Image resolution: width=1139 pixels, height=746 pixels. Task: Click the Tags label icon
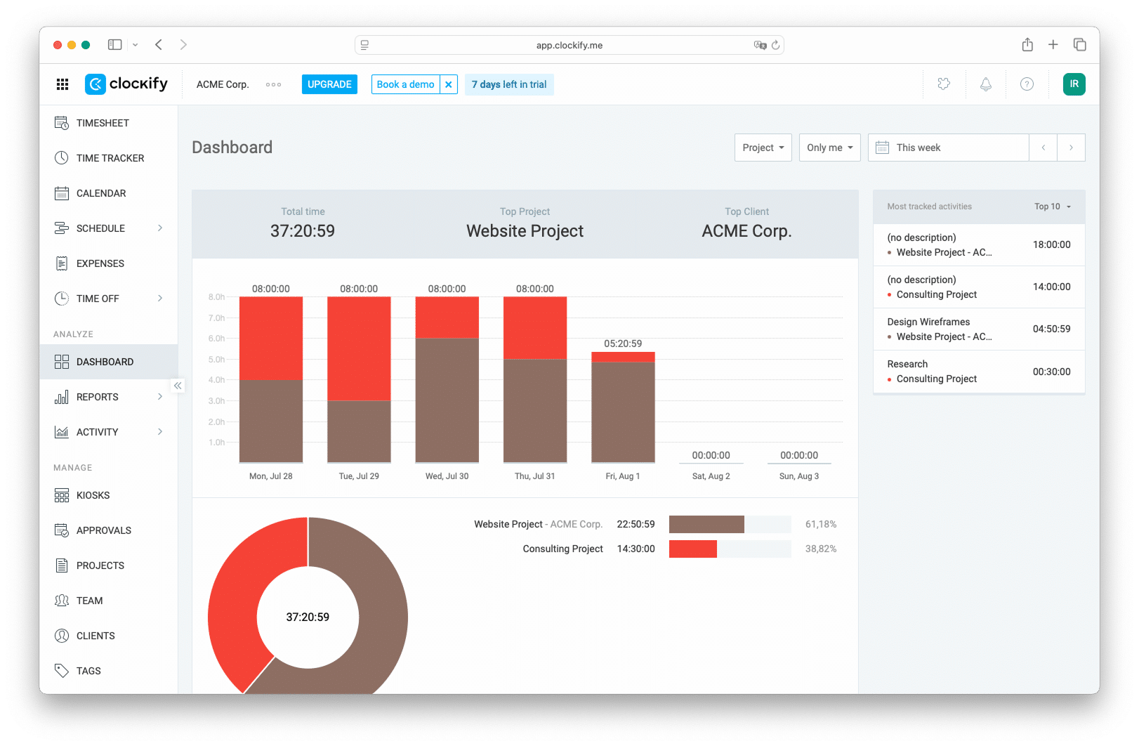click(x=62, y=671)
